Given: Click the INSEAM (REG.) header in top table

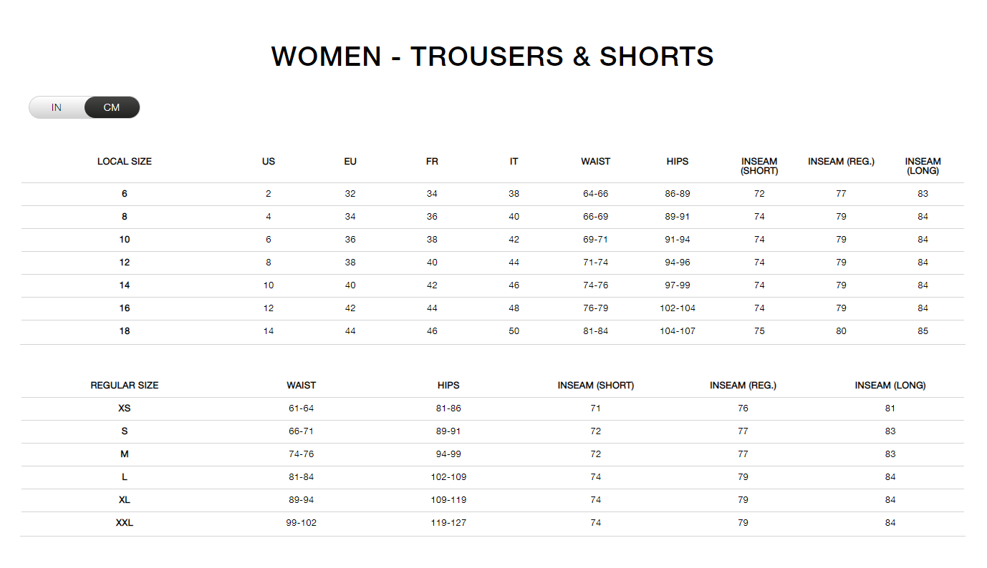Looking at the screenshot, I should [841, 162].
